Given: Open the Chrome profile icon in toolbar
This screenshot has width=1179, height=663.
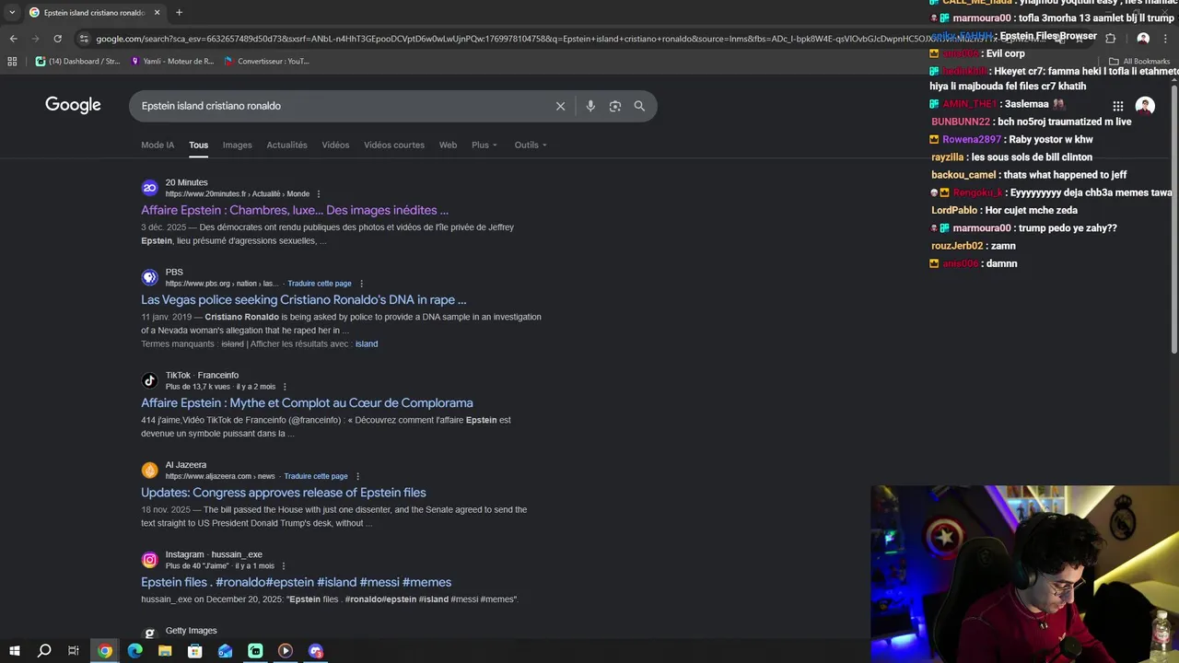Looking at the screenshot, I should [x=1143, y=39].
